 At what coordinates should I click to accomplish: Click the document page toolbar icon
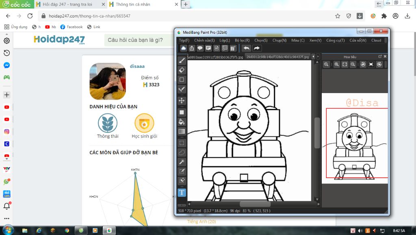coord(217,48)
